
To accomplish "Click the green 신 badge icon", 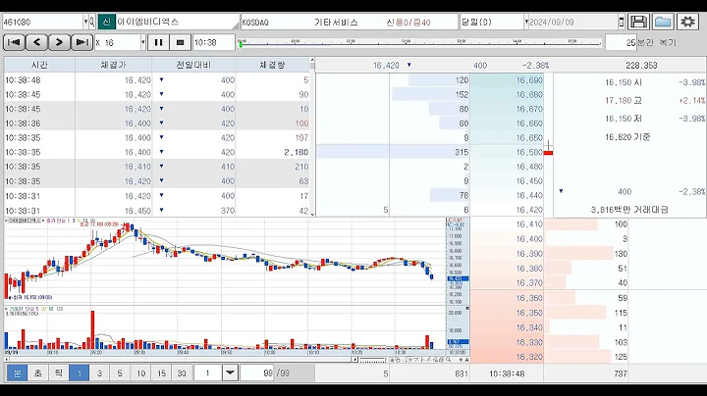I will click(106, 22).
